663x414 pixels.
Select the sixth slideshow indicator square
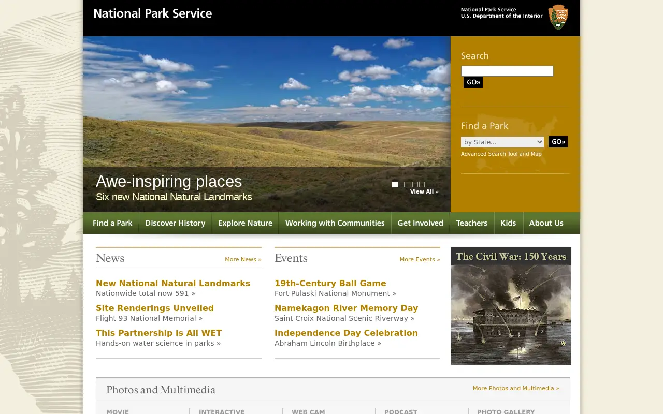428,184
